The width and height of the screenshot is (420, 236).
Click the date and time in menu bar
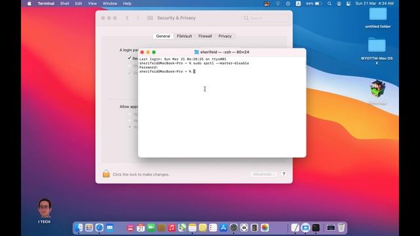pos(375,3)
